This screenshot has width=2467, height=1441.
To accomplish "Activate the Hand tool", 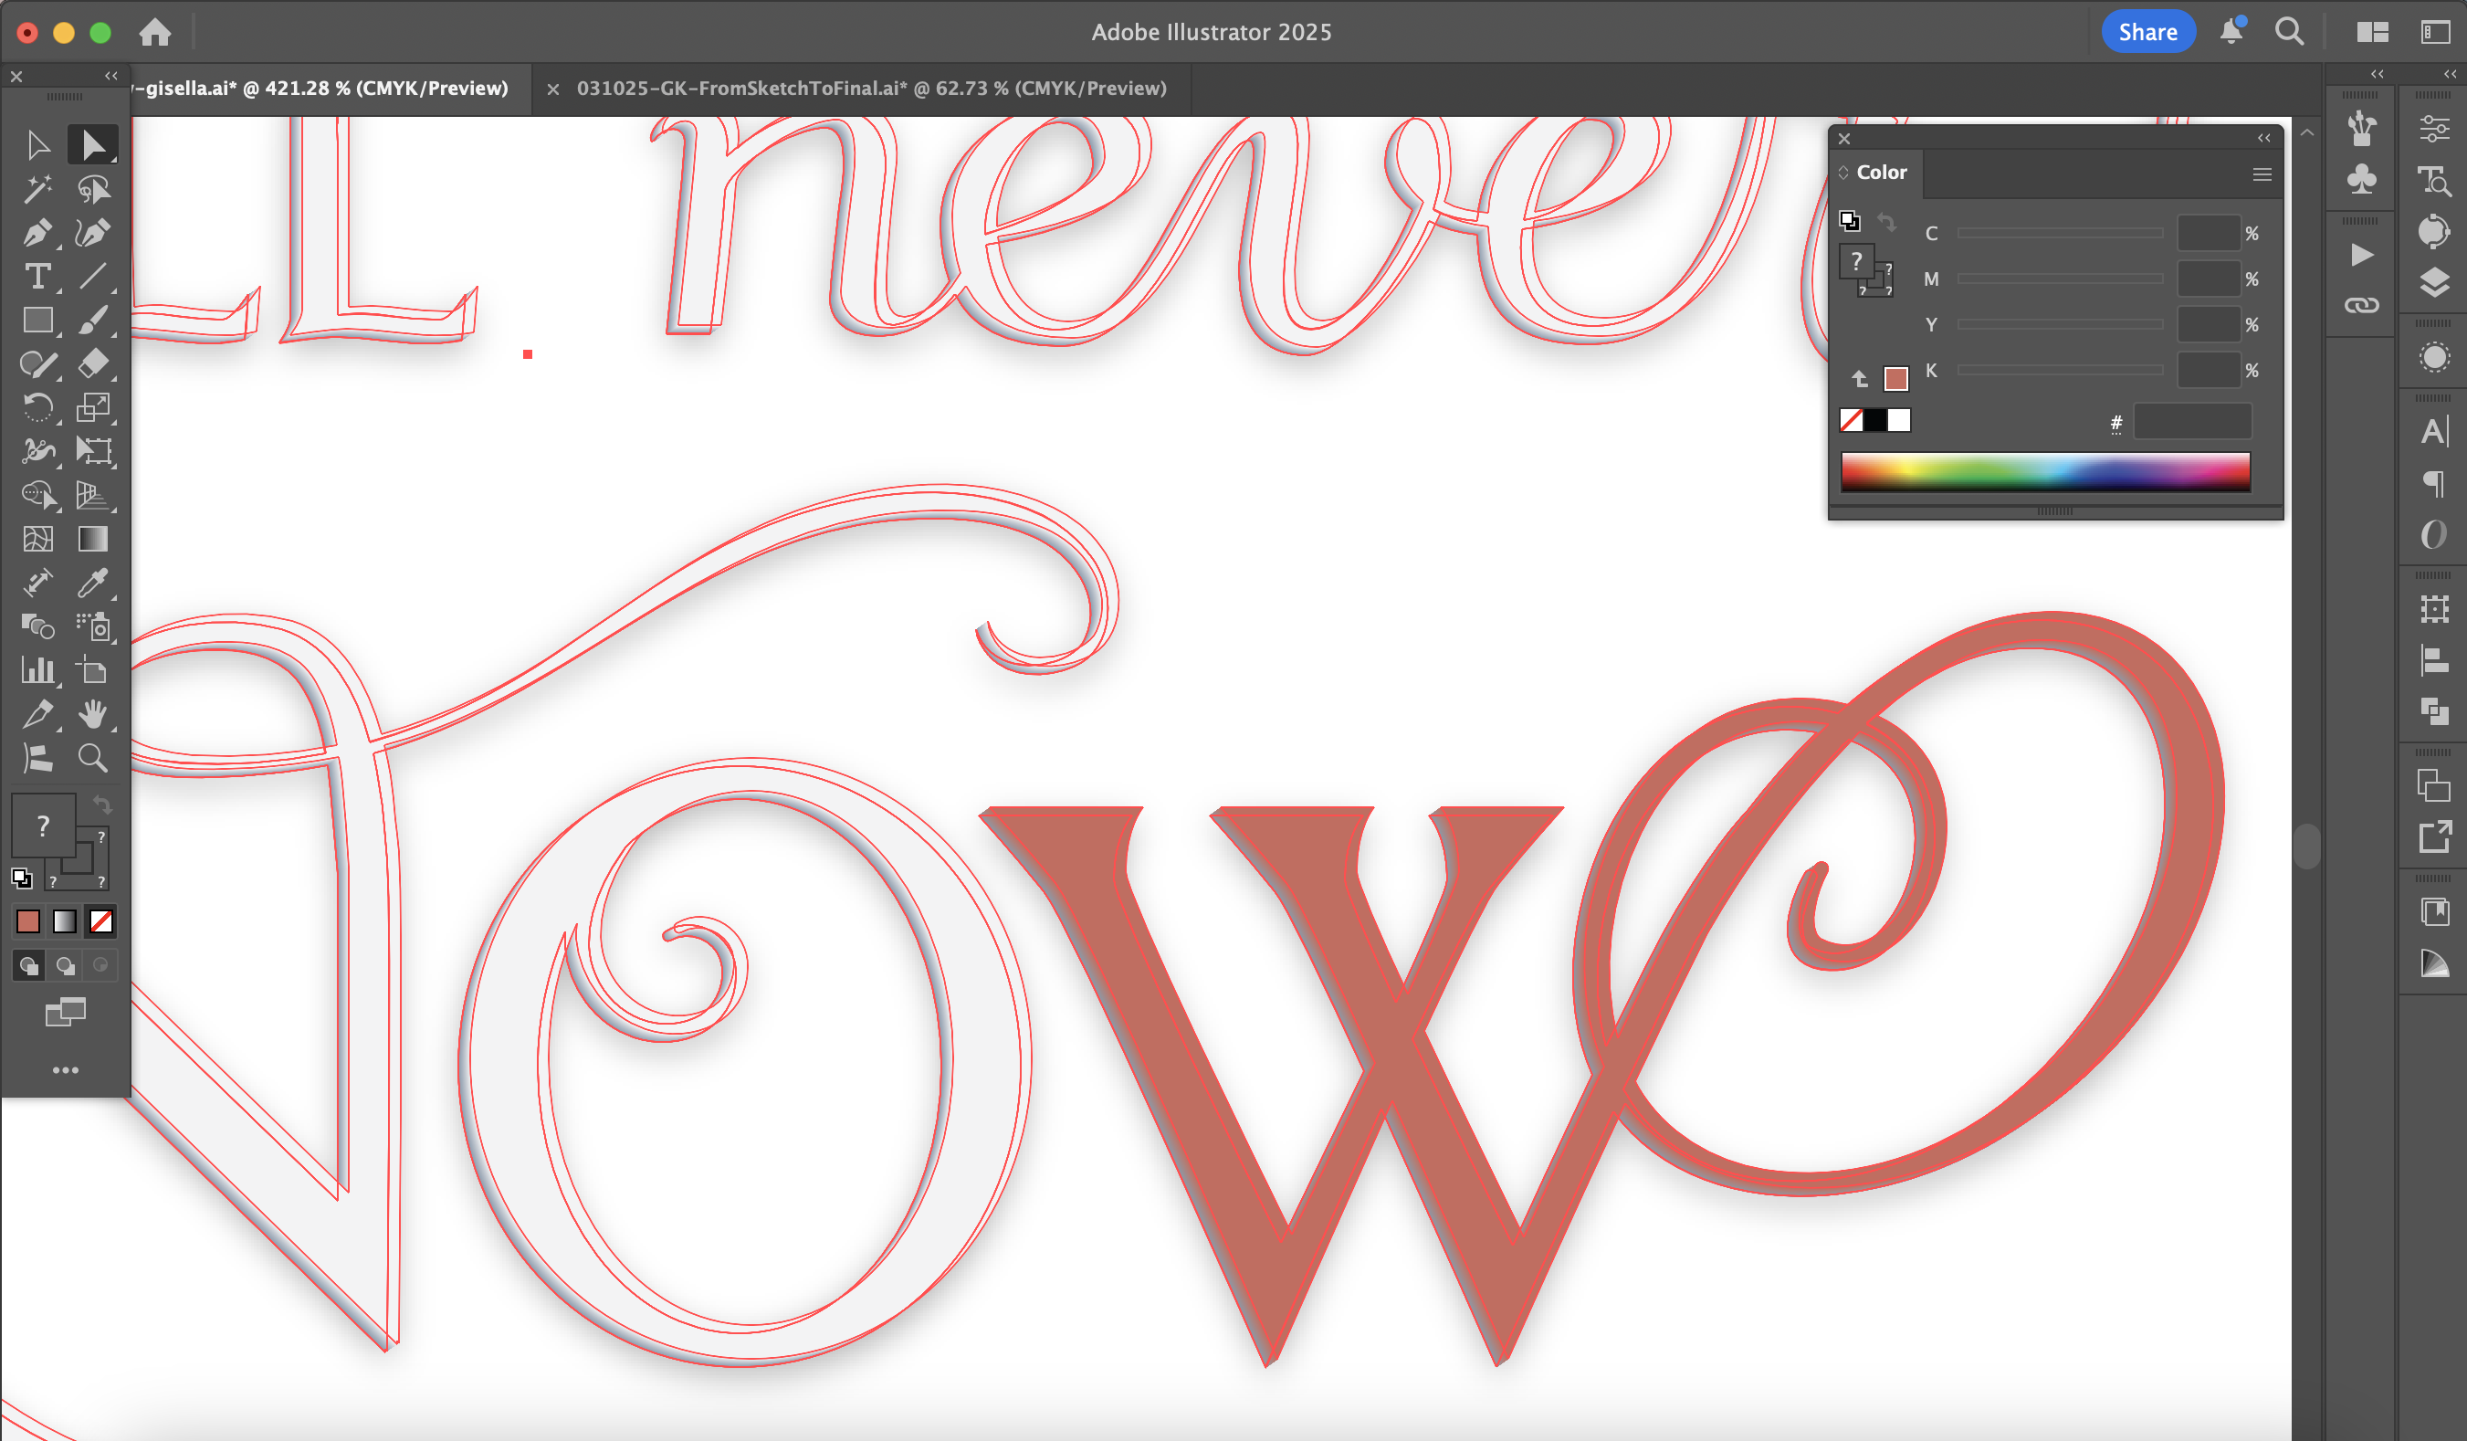I will click(92, 715).
